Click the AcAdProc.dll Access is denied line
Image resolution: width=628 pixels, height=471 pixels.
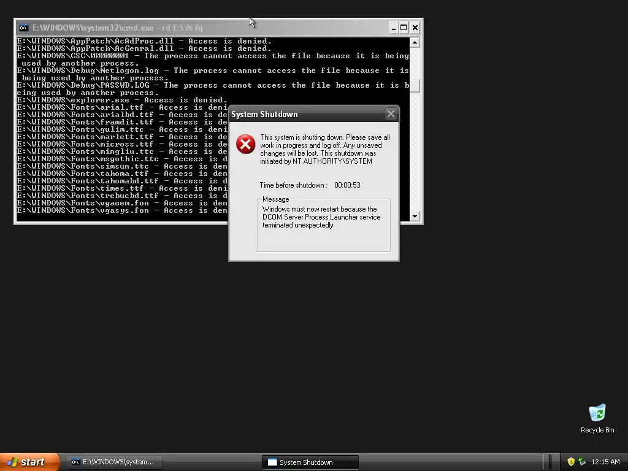[x=144, y=41]
